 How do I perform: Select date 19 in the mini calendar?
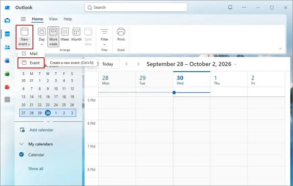tap(72, 97)
